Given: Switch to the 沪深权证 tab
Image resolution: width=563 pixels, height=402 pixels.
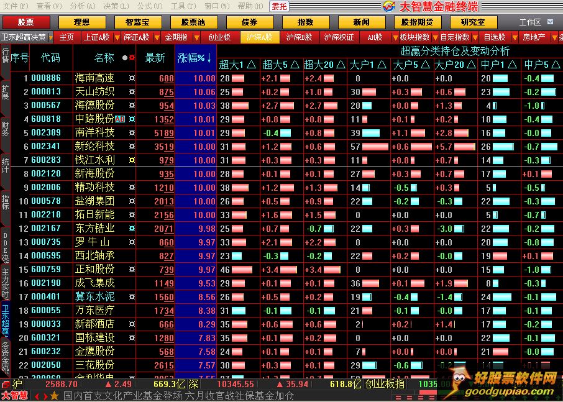Looking at the screenshot, I should point(339,37).
